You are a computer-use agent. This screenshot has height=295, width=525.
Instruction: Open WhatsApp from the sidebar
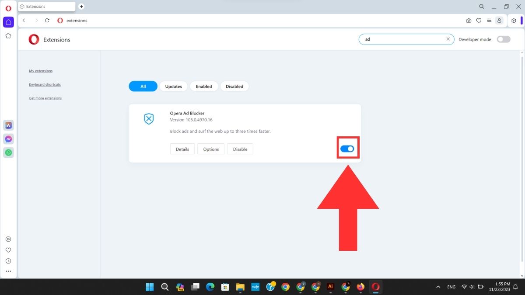[8, 152]
